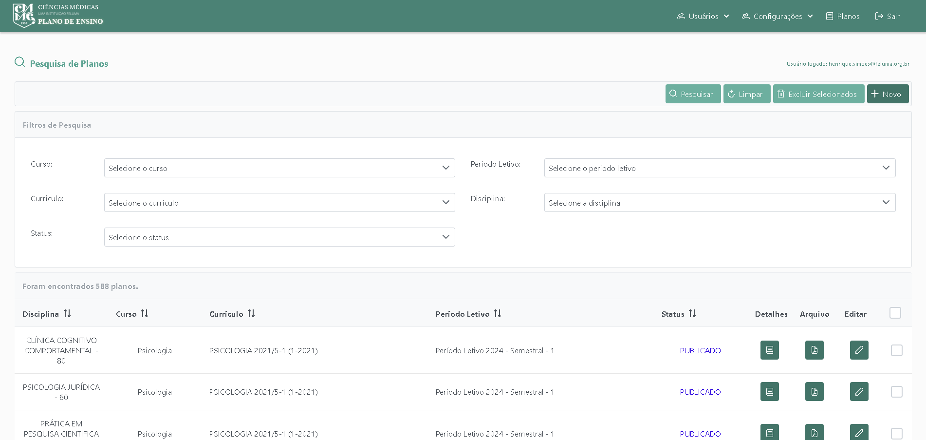Viewport: 926px width, 440px height.
Task: Click the Filtros de Pesquisa panel header
Action: pos(463,125)
